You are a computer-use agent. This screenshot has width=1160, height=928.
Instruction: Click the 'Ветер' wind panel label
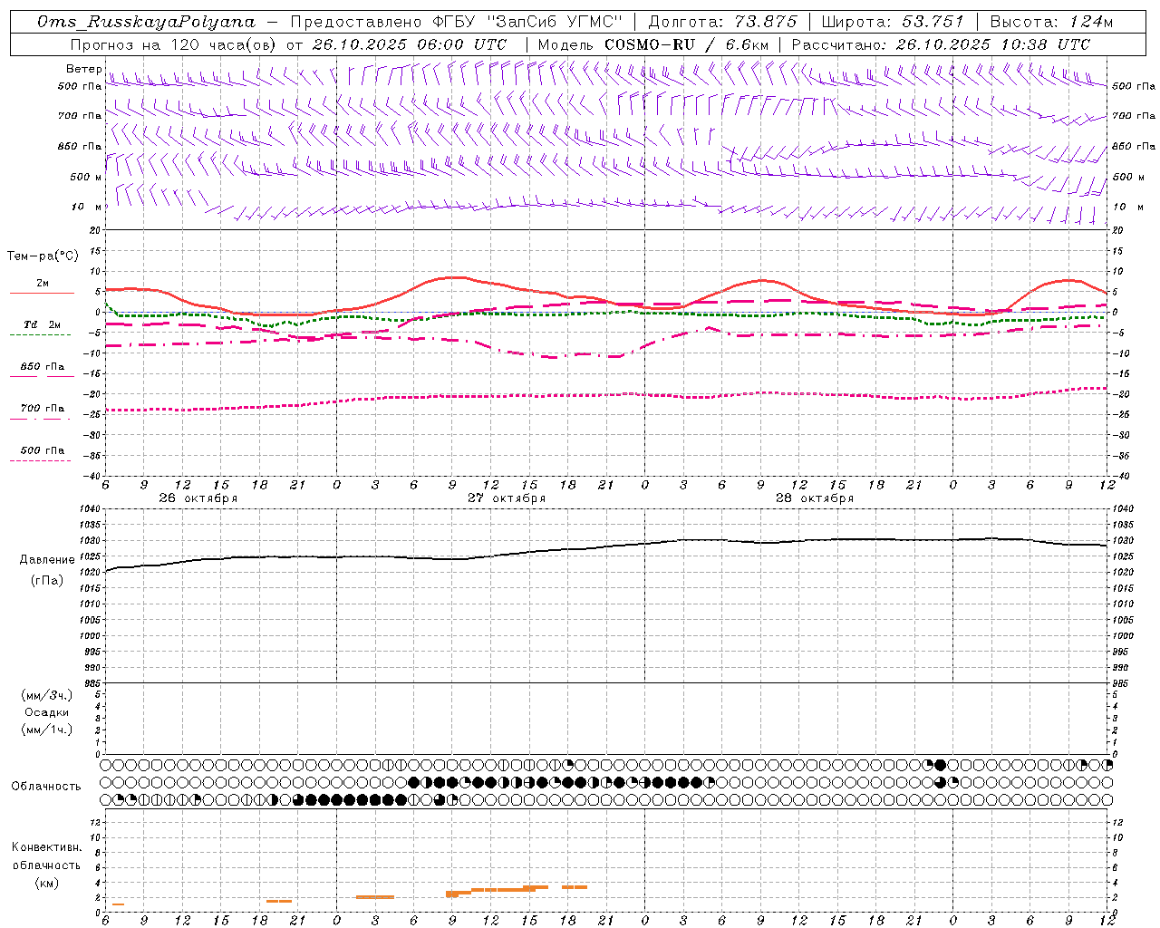click(x=83, y=69)
